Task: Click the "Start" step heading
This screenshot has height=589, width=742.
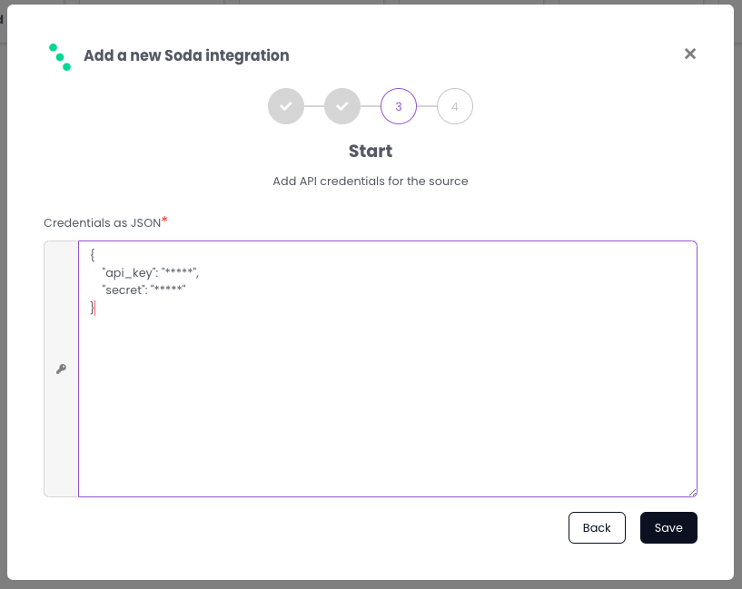Action: click(x=371, y=151)
